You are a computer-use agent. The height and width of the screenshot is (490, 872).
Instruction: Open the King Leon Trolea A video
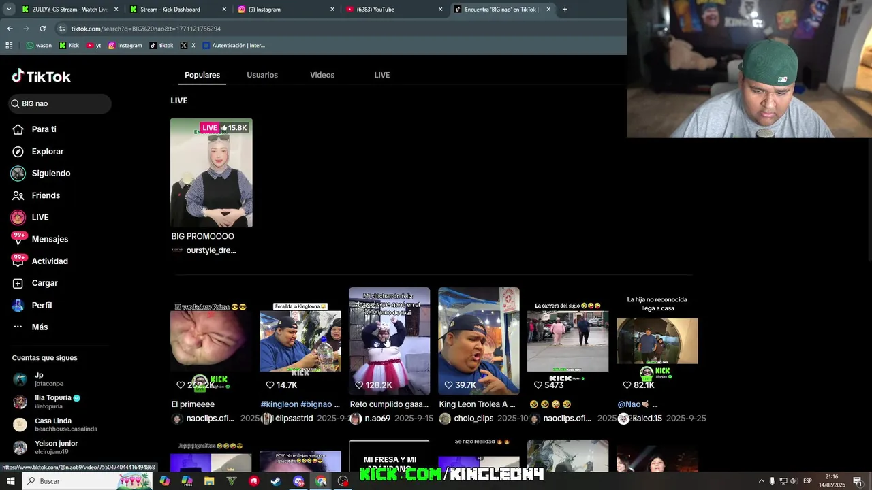(x=479, y=341)
